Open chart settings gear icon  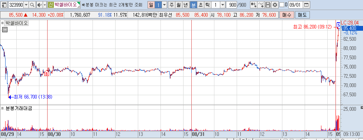point(275,4)
